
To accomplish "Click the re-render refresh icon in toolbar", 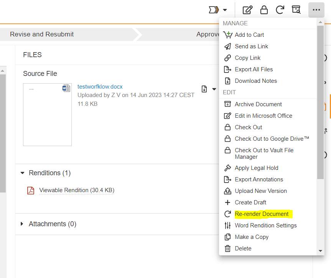I will point(280,10).
